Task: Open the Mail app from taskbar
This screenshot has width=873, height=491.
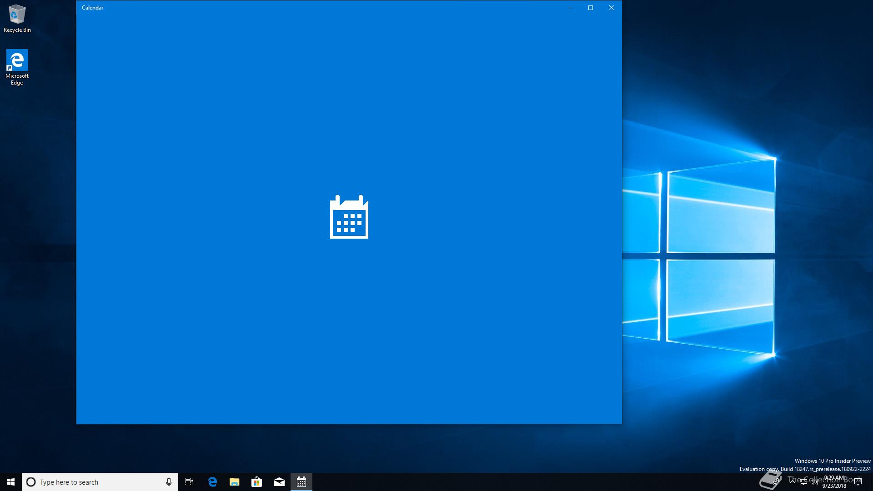Action: (279, 482)
